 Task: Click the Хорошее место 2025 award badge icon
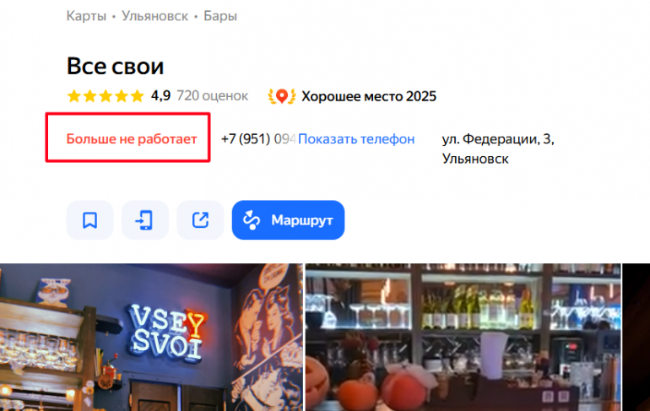click(x=282, y=96)
